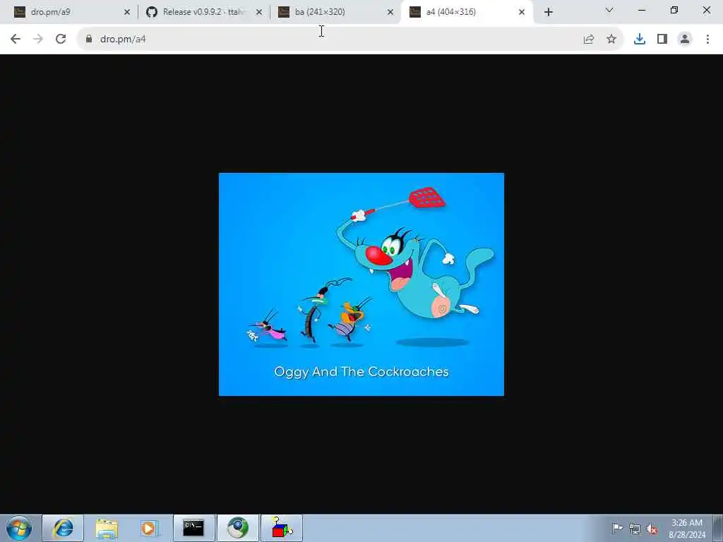
Task: Go back to the previous page
Action: 16,40
